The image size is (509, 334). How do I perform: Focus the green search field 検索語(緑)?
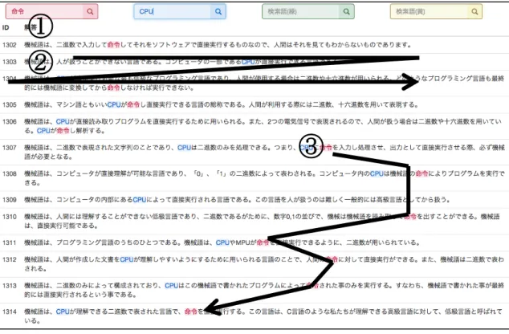click(301, 12)
